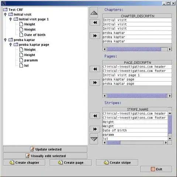
Task: Collapse the Initial visit chapter node
Action: click(x=5, y=14)
